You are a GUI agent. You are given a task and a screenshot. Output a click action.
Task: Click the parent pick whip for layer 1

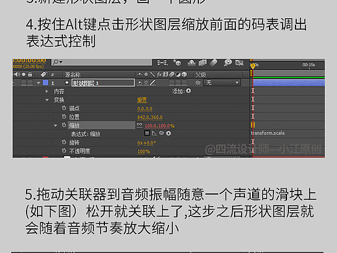(x=198, y=82)
